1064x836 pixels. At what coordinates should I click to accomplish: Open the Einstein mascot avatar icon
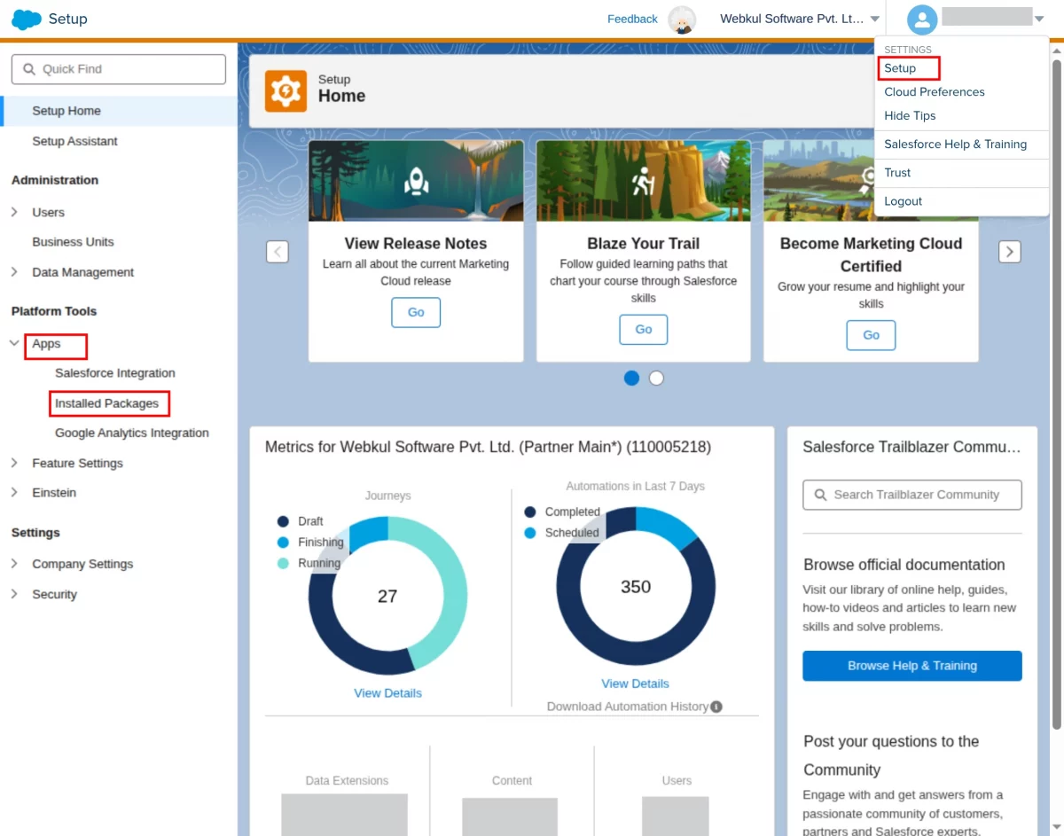[682, 20]
